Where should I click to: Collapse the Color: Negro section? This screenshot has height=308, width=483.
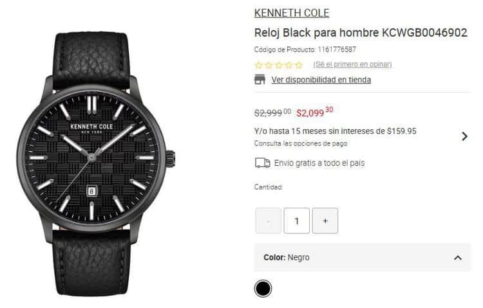click(x=458, y=258)
